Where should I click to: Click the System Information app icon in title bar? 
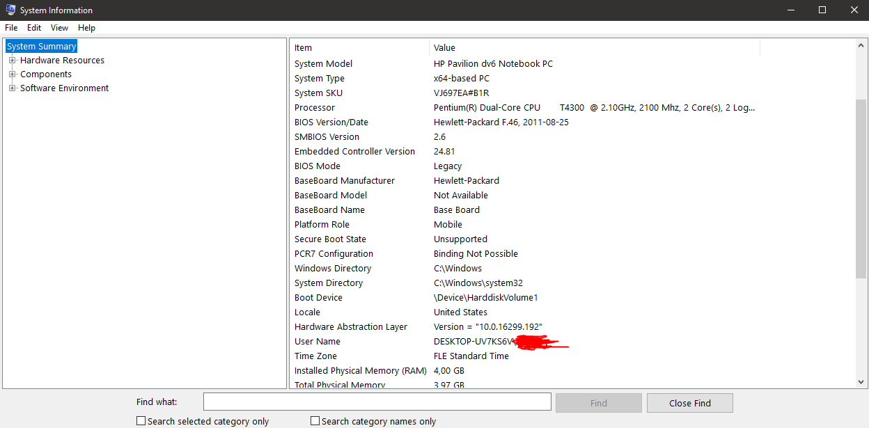tap(10, 10)
